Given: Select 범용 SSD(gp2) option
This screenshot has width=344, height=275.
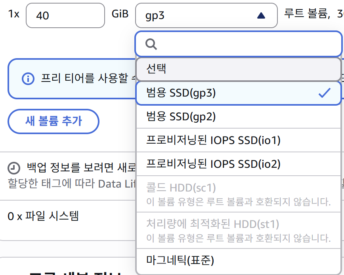Looking at the screenshot, I should pyautogui.click(x=239, y=116).
